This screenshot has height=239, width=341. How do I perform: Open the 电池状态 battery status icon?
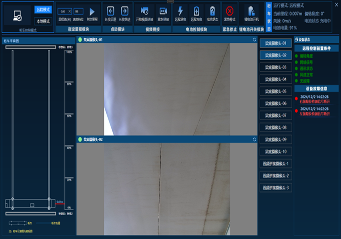click(x=212, y=11)
